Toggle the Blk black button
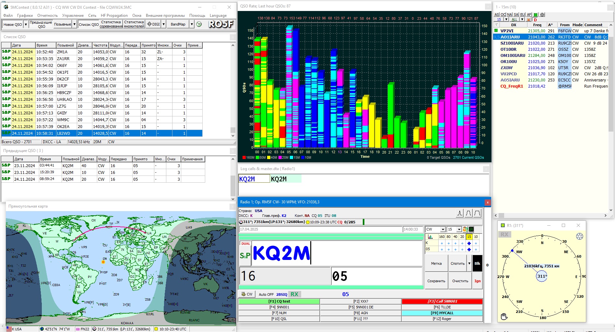This screenshot has width=615, height=332. [477, 263]
